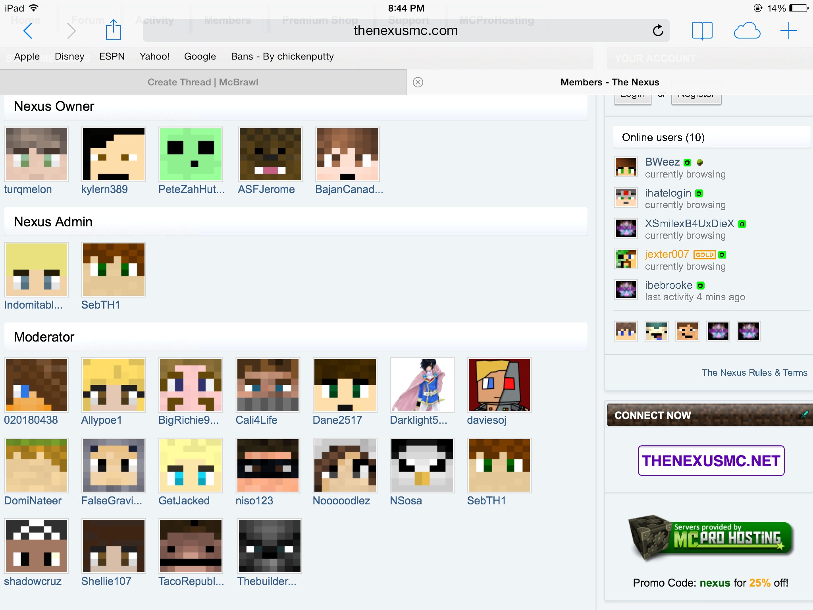The width and height of the screenshot is (813, 610).
Task: Add a new tab with plus icon
Action: pos(788,31)
